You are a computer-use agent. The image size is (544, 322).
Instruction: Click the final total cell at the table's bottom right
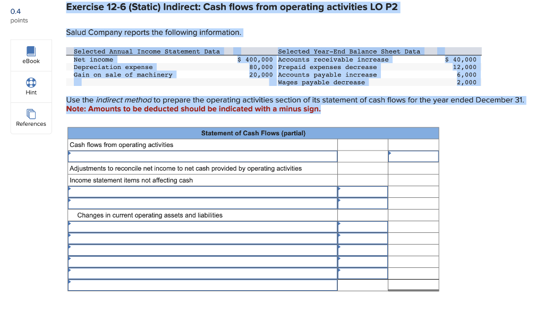[413, 285]
